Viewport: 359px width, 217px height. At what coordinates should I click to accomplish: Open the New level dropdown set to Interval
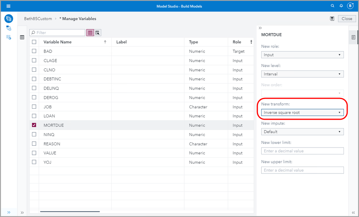pos(303,74)
